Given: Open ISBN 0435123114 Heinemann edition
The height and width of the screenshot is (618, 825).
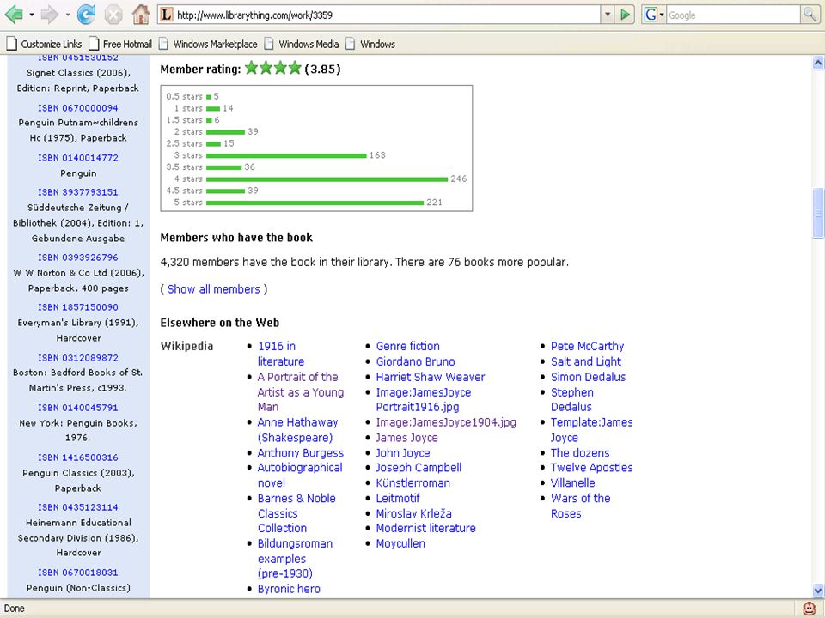Looking at the screenshot, I should pos(78,507).
